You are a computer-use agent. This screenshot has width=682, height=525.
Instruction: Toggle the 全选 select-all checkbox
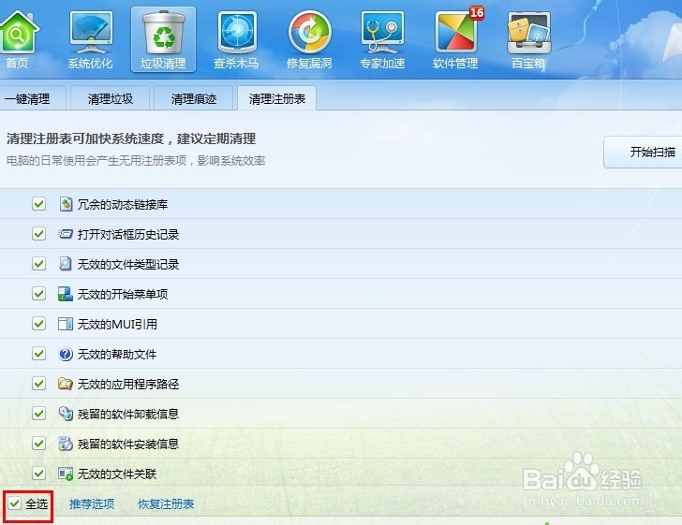coord(14,503)
